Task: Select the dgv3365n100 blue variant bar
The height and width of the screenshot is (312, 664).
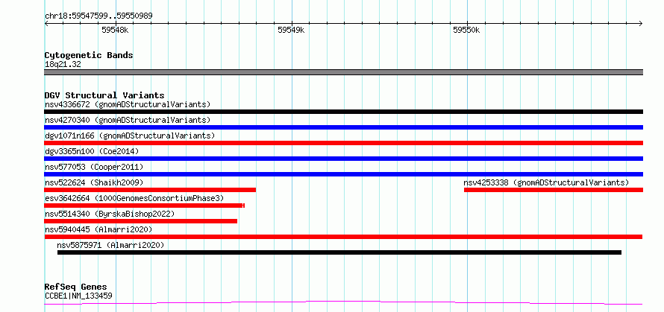Action: click(343, 159)
